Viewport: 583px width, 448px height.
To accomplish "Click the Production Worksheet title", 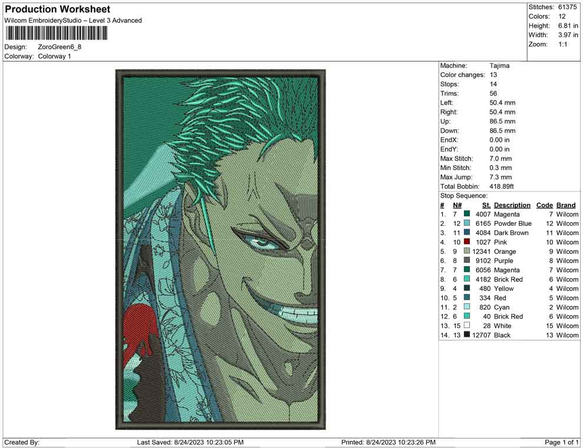I will (57, 9).
